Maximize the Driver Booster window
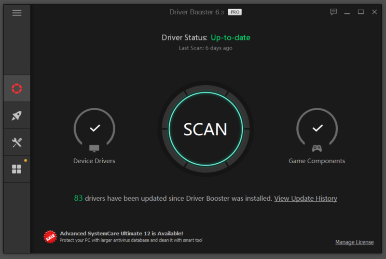386x259 pixels. coord(360,12)
